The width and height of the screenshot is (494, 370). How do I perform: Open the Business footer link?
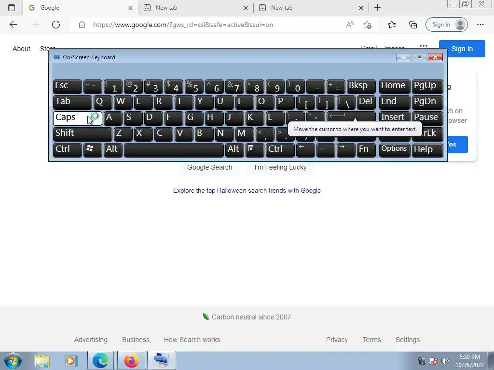click(136, 340)
